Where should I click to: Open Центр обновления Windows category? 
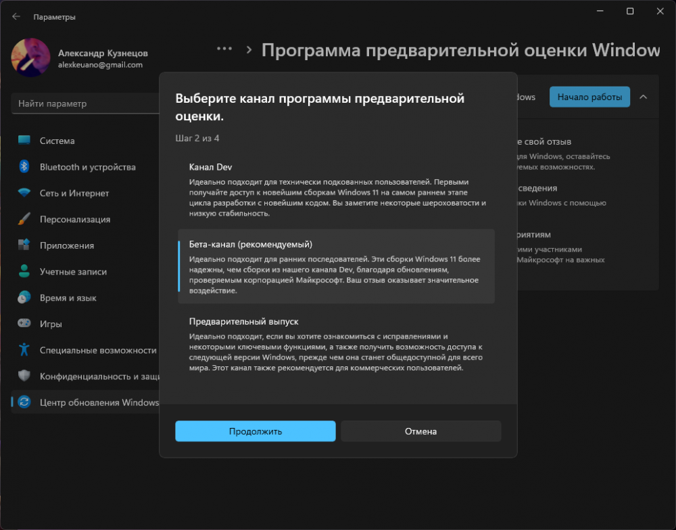[85, 402]
